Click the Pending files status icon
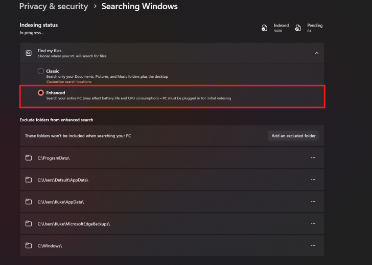The height and width of the screenshot is (265, 372). (298, 28)
